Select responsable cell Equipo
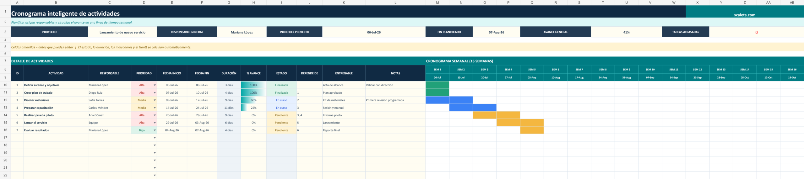The width and height of the screenshot is (804, 179). tap(110, 123)
